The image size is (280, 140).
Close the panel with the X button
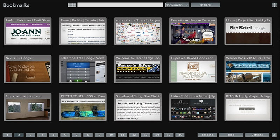(274, 135)
